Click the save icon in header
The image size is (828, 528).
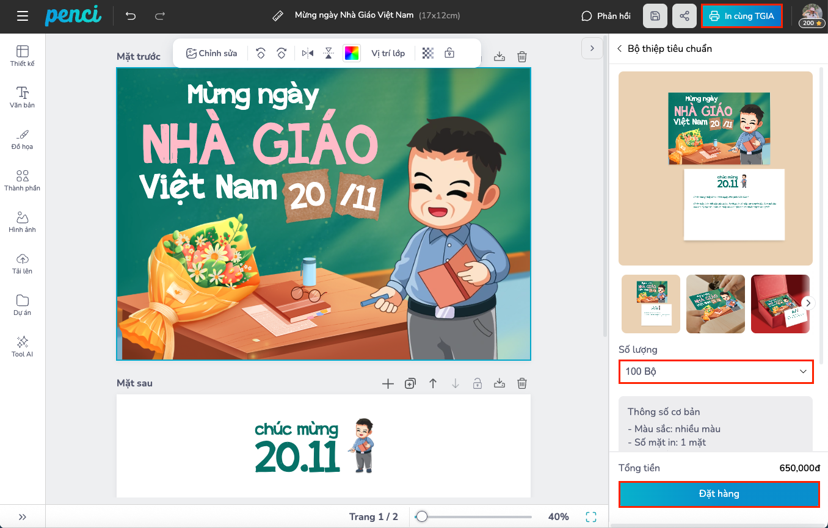(x=655, y=16)
